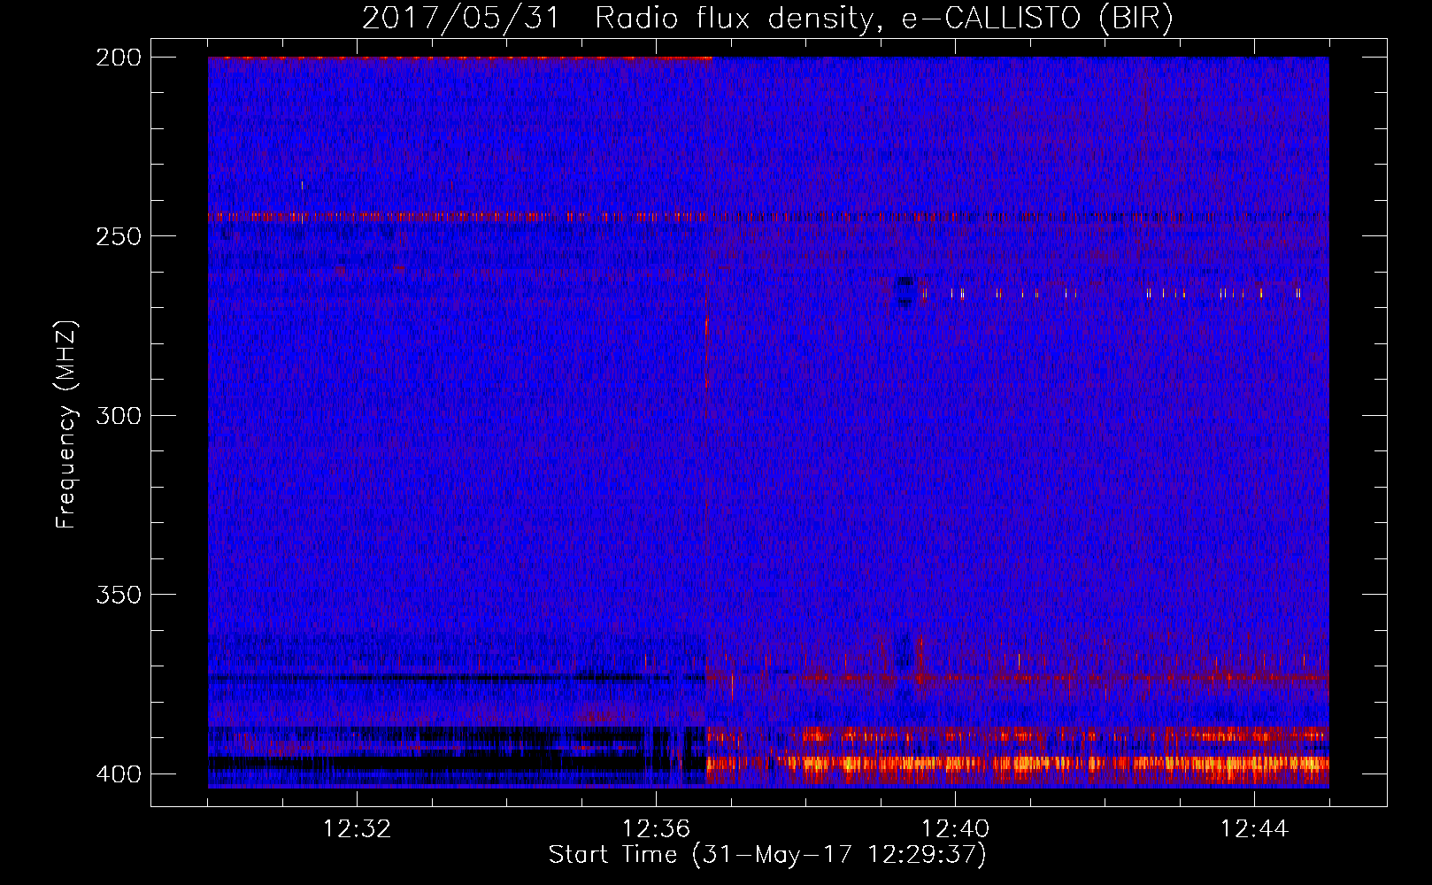Viewport: 1432px width, 885px height.
Task: Select the 400 frequency axis label
Action: tap(118, 773)
